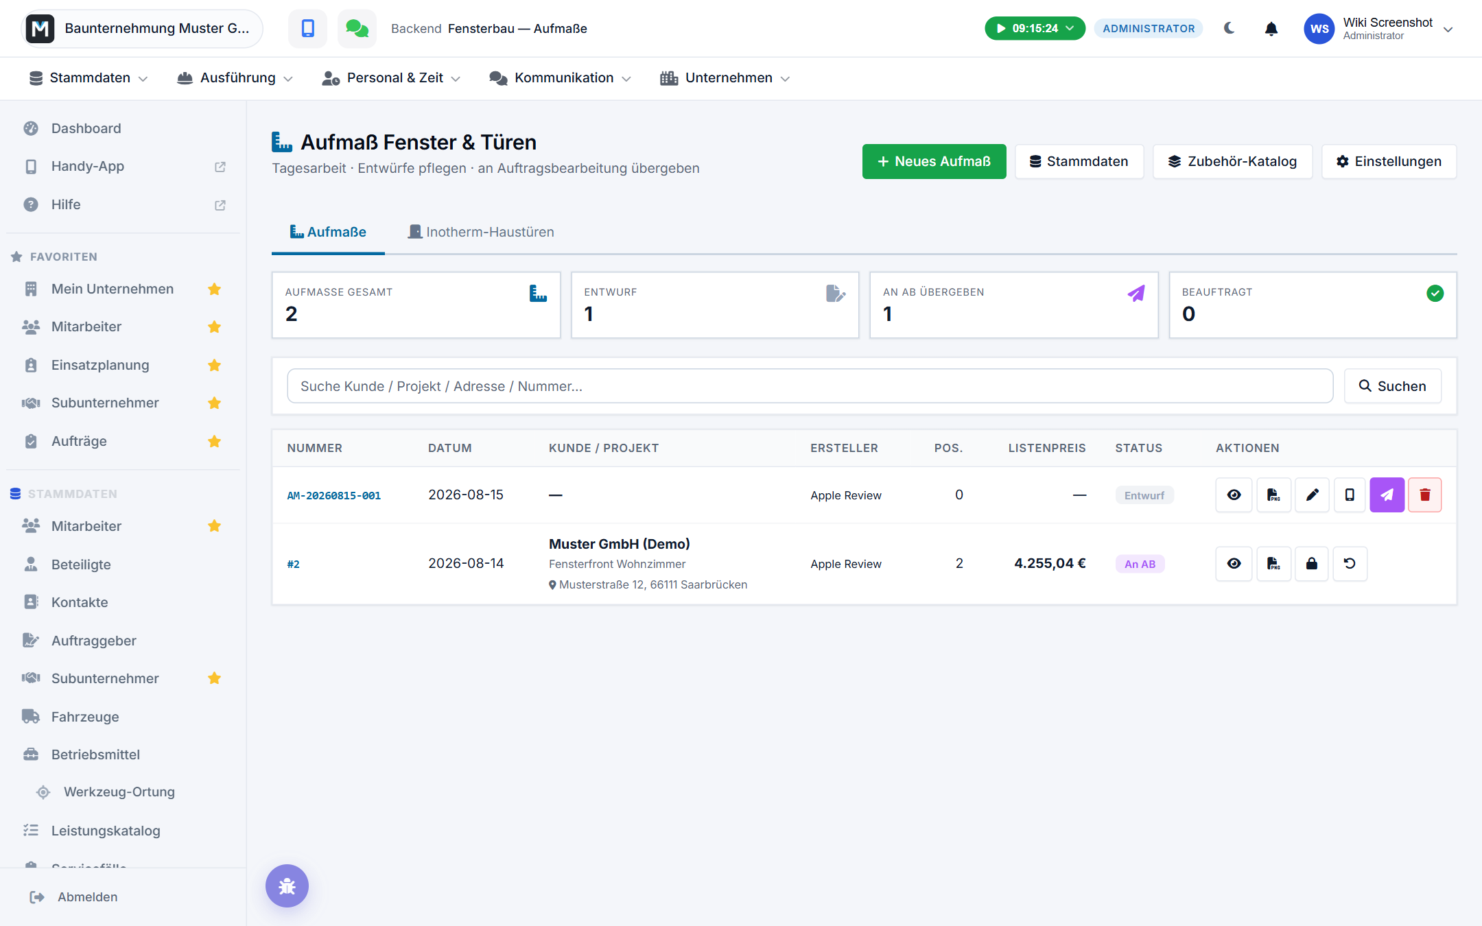Focus the Suche Kunde / Projekt search field
This screenshot has height=926, width=1482.
click(810, 386)
